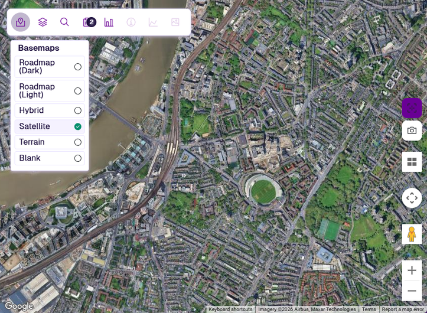Click the Google logo
The width and height of the screenshot is (427, 313).
click(x=19, y=306)
